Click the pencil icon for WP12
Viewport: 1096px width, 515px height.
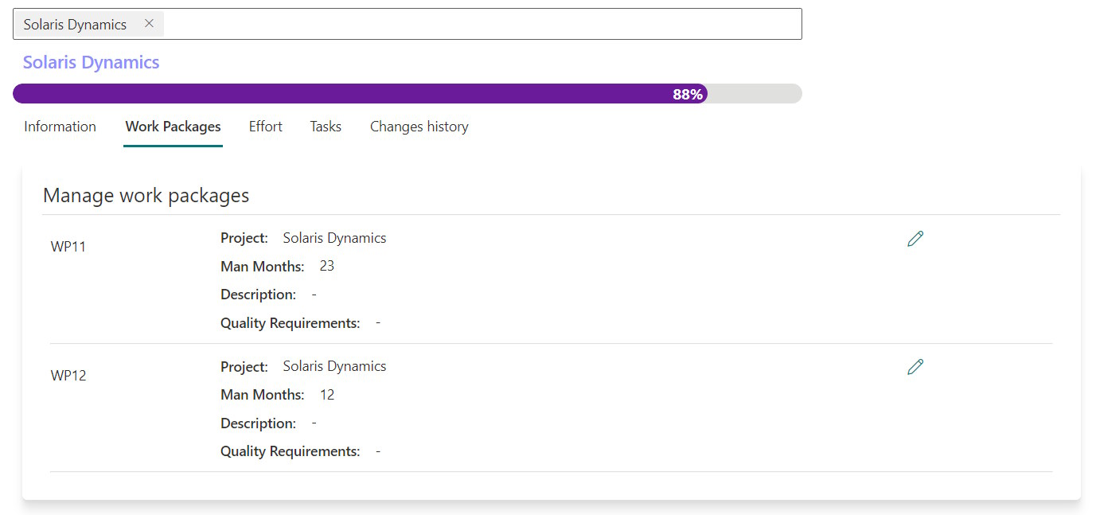click(915, 367)
